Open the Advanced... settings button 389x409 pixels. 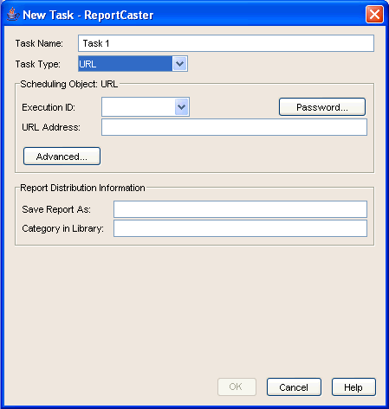pos(62,157)
